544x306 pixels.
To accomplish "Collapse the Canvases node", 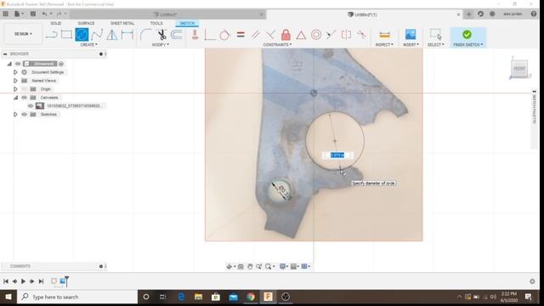I will [x=15, y=98].
